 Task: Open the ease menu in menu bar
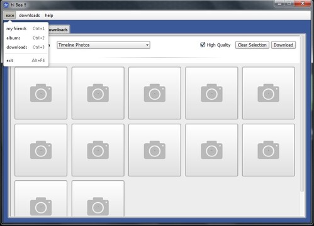tap(10, 15)
